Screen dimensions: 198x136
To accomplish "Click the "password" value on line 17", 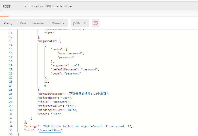I will pos(66,57).
